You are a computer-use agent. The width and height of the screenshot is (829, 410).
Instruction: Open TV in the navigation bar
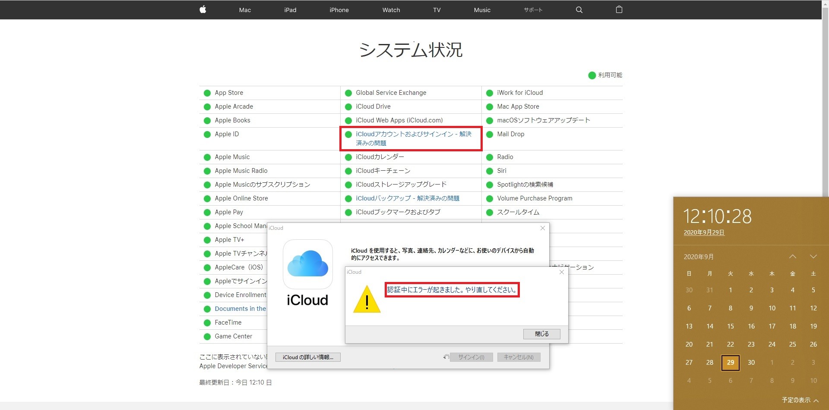click(437, 10)
